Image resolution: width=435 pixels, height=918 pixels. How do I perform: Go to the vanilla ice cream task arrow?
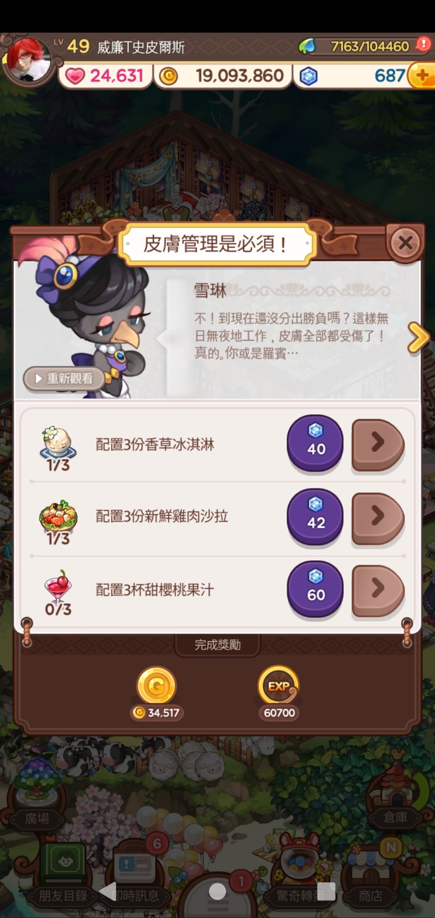click(378, 444)
